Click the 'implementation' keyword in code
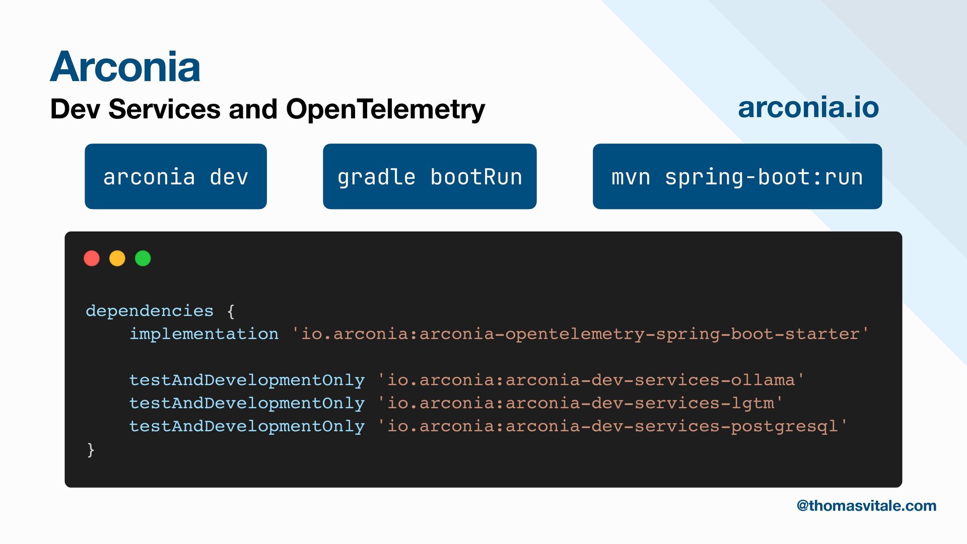This screenshot has width=967, height=544. pos(204,334)
